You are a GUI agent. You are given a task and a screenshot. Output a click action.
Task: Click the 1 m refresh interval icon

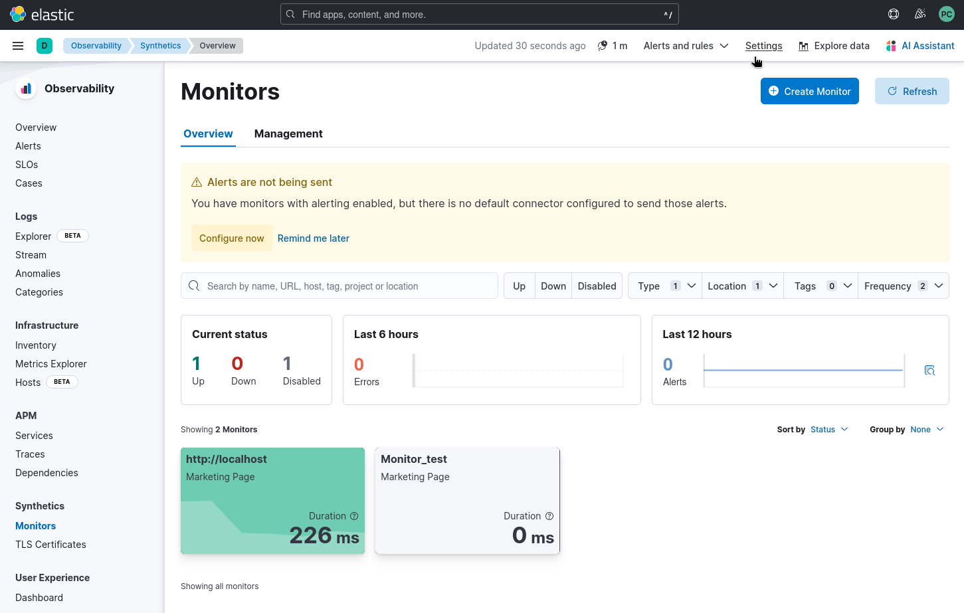pos(603,46)
